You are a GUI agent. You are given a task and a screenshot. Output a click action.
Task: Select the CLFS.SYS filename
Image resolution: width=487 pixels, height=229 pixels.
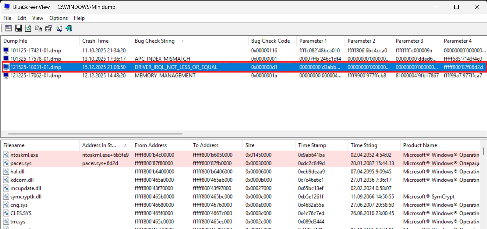point(21,213)
